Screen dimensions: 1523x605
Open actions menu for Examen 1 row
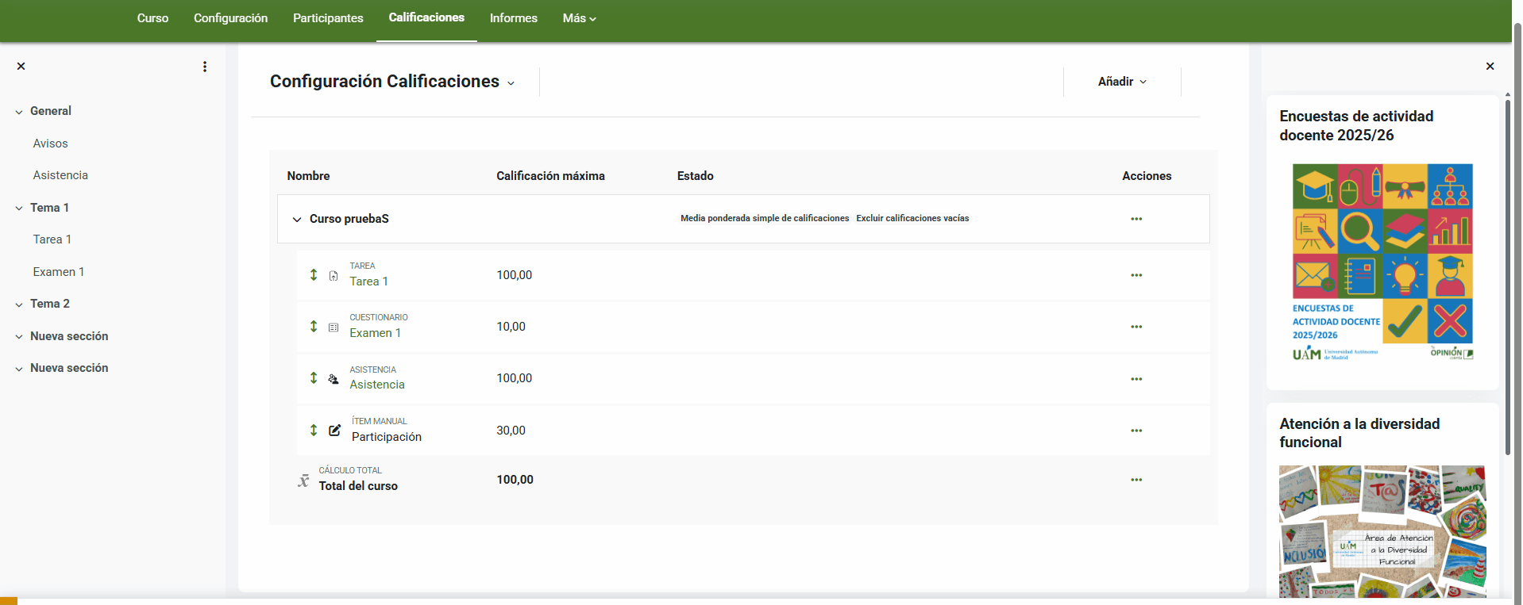pos(1136,327)
